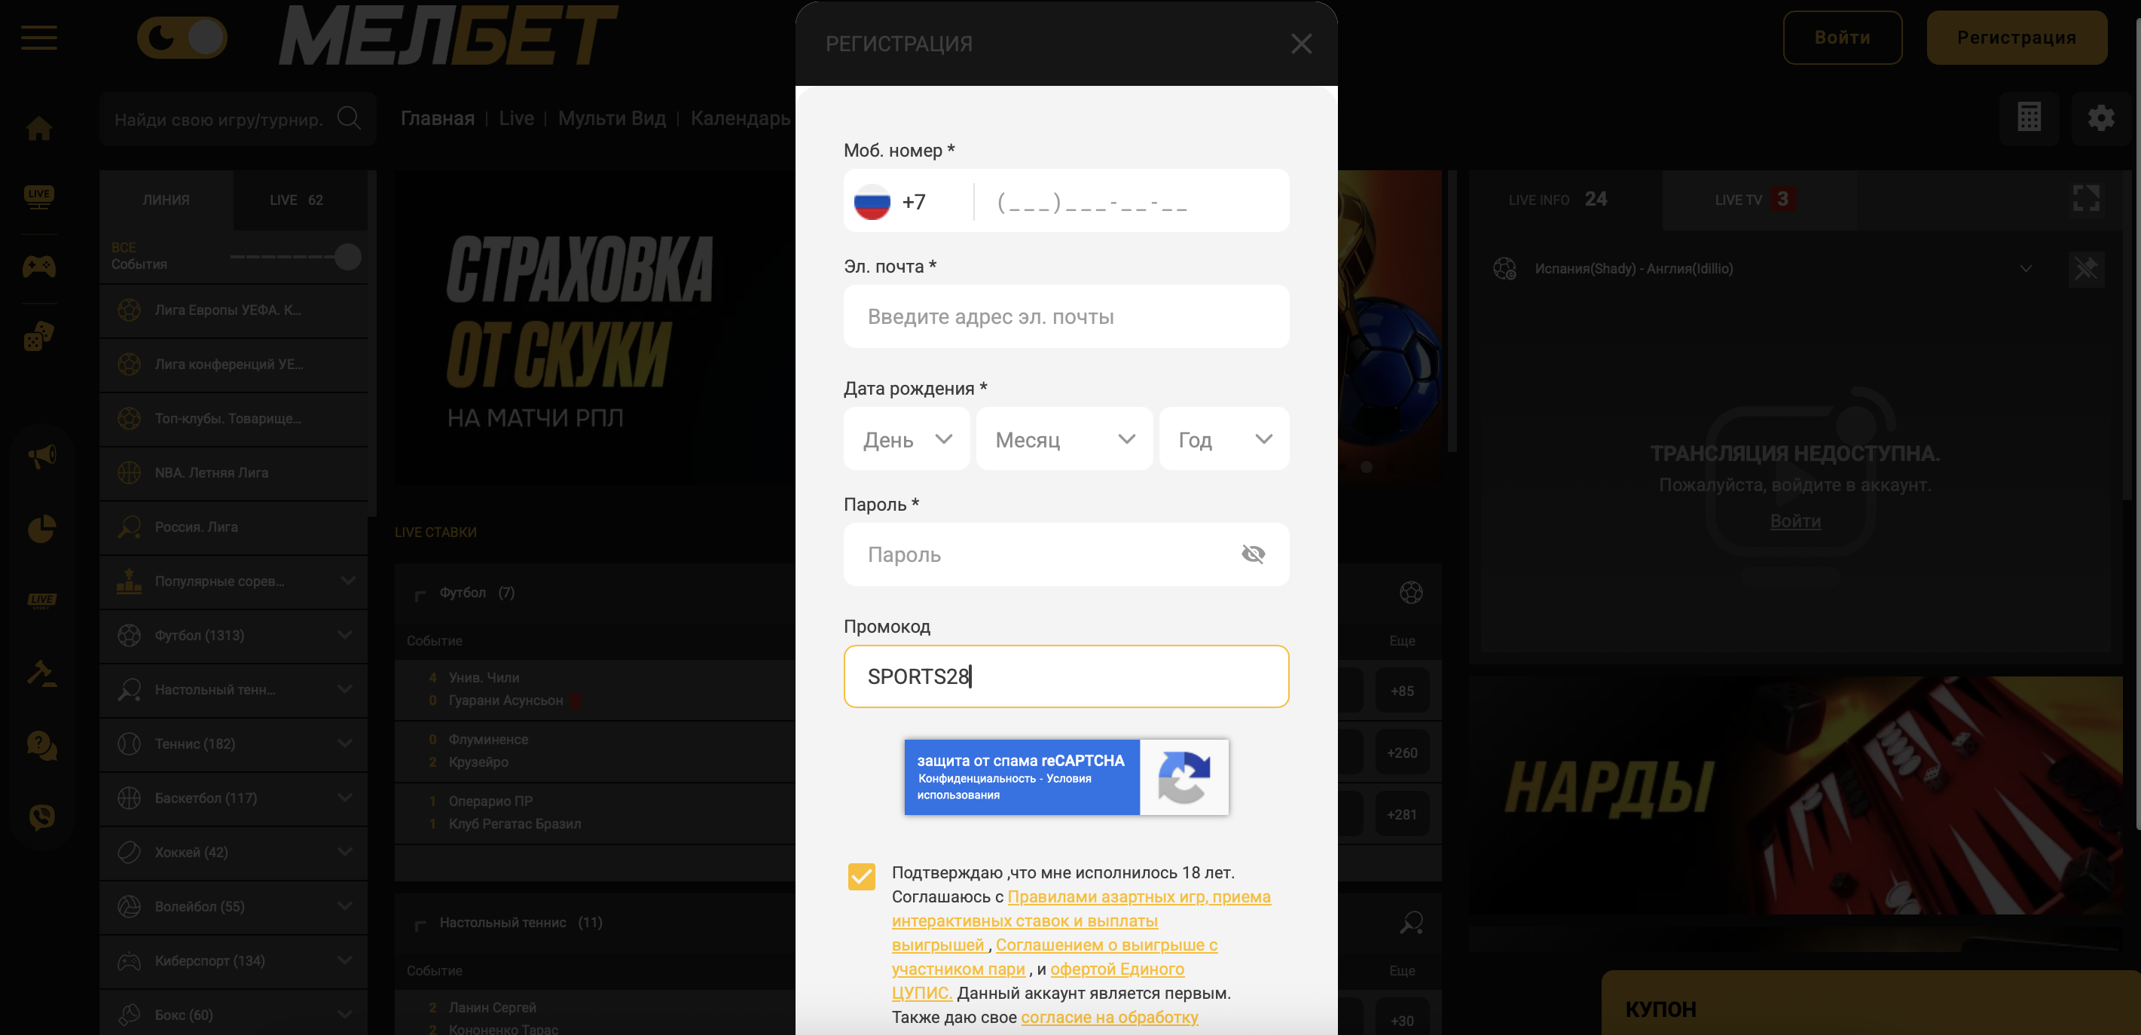Open the hamburger menu icon
Image resolution: width=2141 pixels, height=1035 pixels.
[x=39, y=38]
